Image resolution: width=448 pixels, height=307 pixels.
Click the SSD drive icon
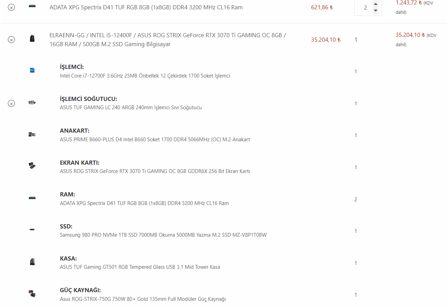point(32,230)
